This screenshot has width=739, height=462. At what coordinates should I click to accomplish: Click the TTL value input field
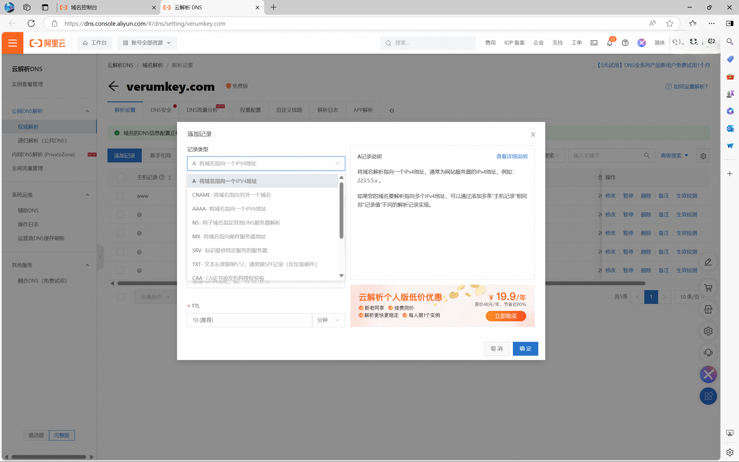pyautogui.click(x=250, y=320)
